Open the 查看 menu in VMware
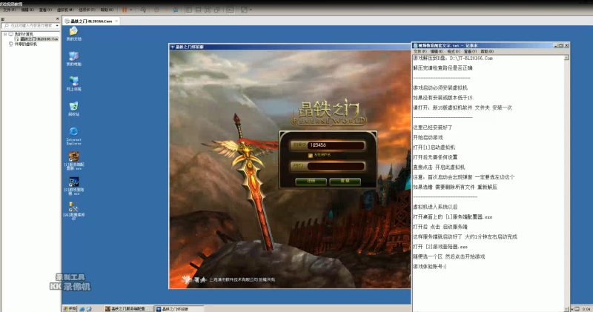593x312 pixels. [x=45, y=10]
